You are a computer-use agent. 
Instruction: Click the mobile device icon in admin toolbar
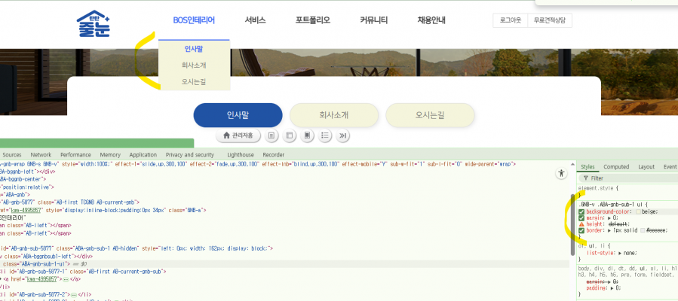(307, 135)
